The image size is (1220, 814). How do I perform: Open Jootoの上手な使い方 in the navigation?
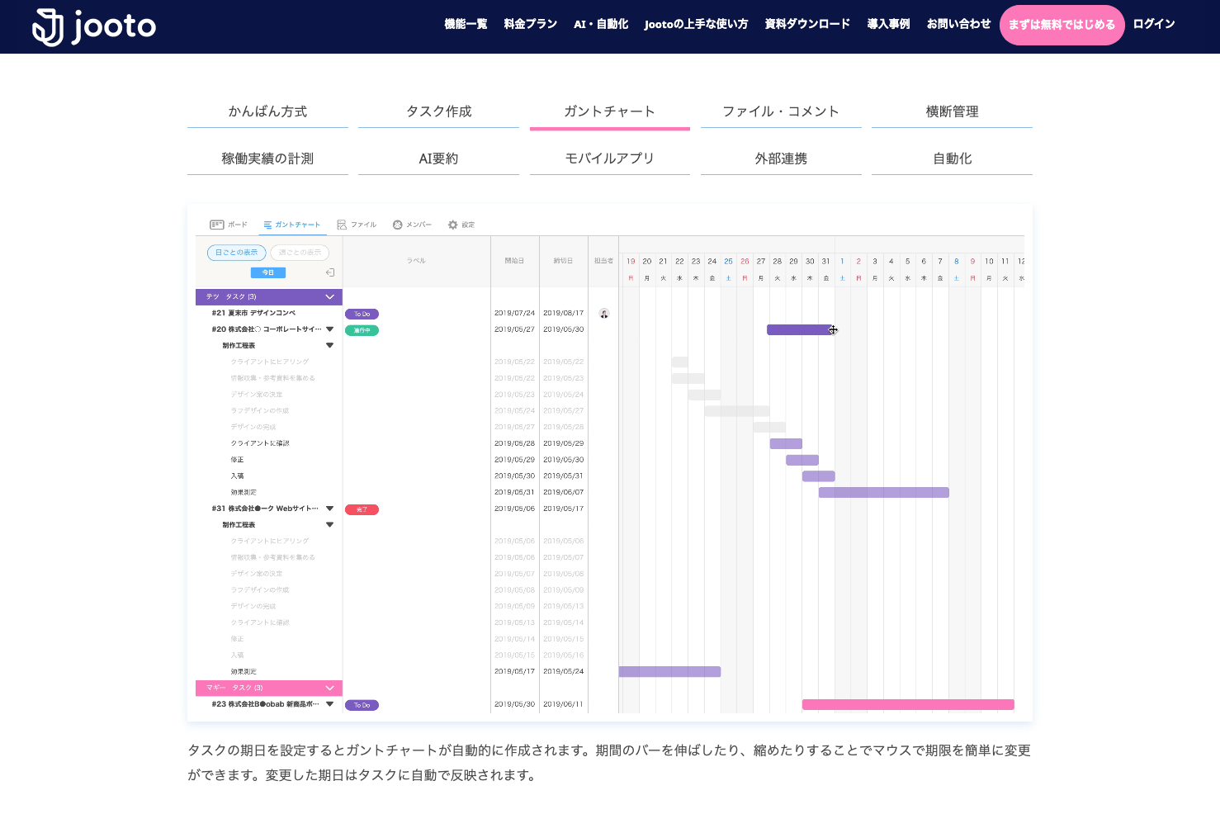696,24
